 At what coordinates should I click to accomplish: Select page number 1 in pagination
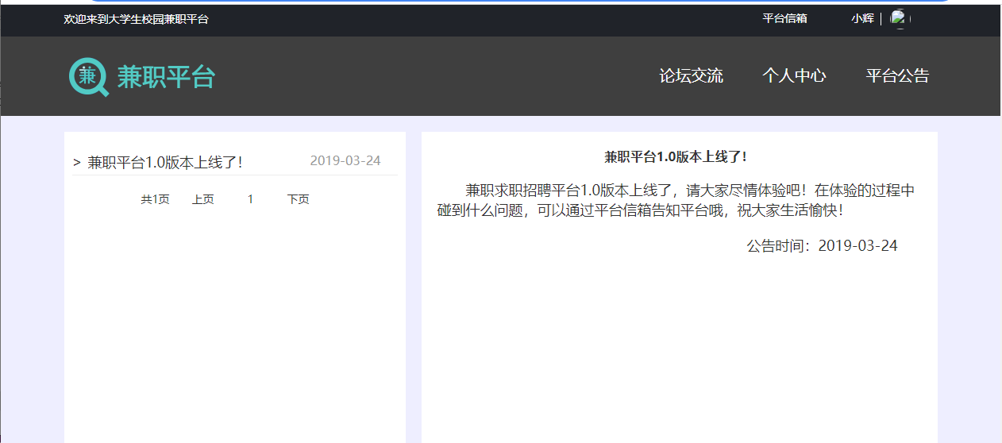pyautogui.click(x=250, y=199)
